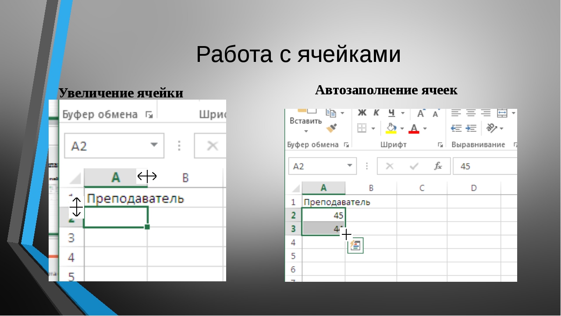This screenshot has width=561, height=316.
Task: Open Буфер обмена dialog launcher in left Excel
Action: click(x=149, y=115)
